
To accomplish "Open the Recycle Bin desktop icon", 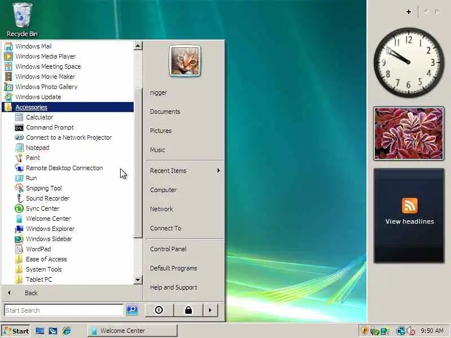I will (x=22, y=20).
